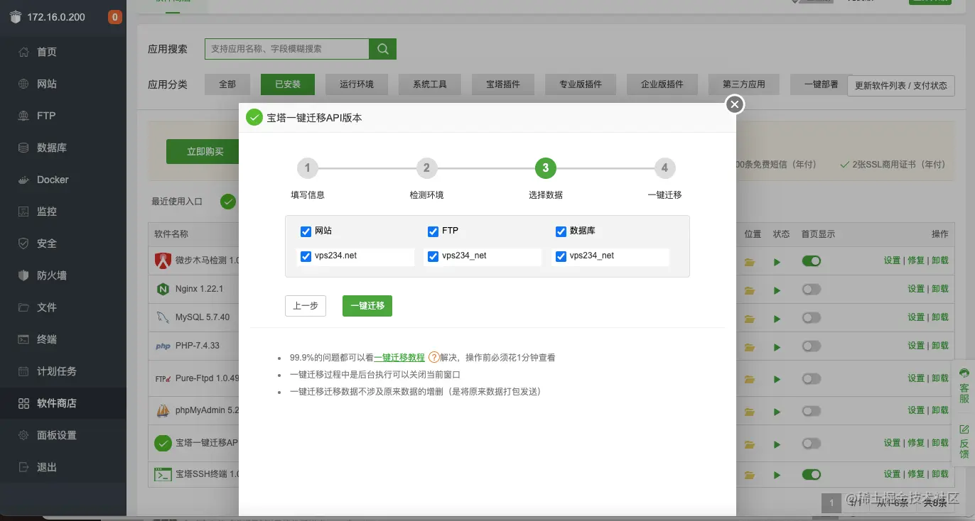The height and width of the screenshot is (521, 975).
Task: Click the PHP-7.4.33 logo icon
Action: (163, 346)
